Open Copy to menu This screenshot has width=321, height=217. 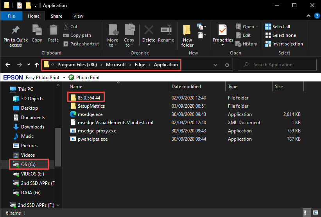[x=129, y=36]
